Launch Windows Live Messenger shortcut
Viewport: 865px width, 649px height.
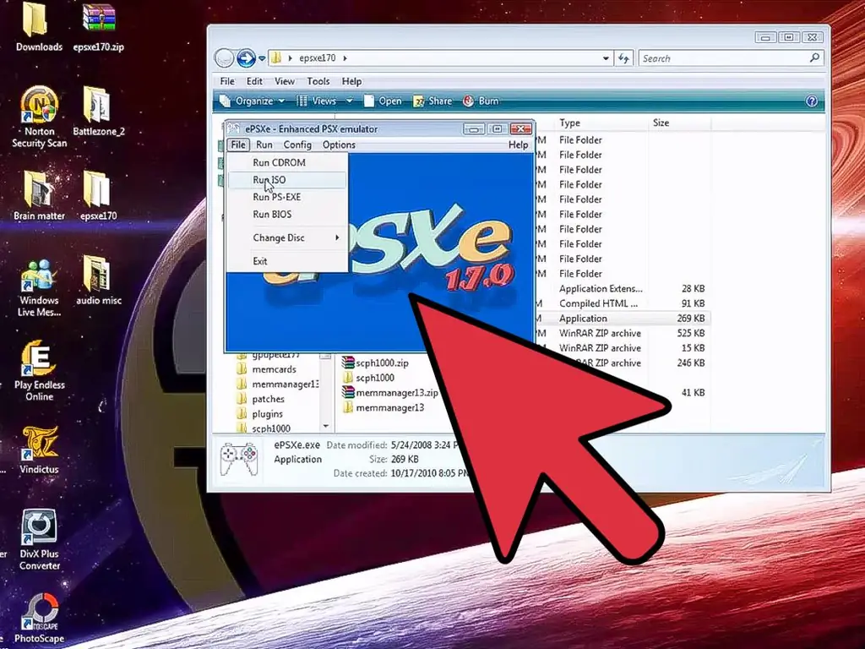click(x=39, y=287)
